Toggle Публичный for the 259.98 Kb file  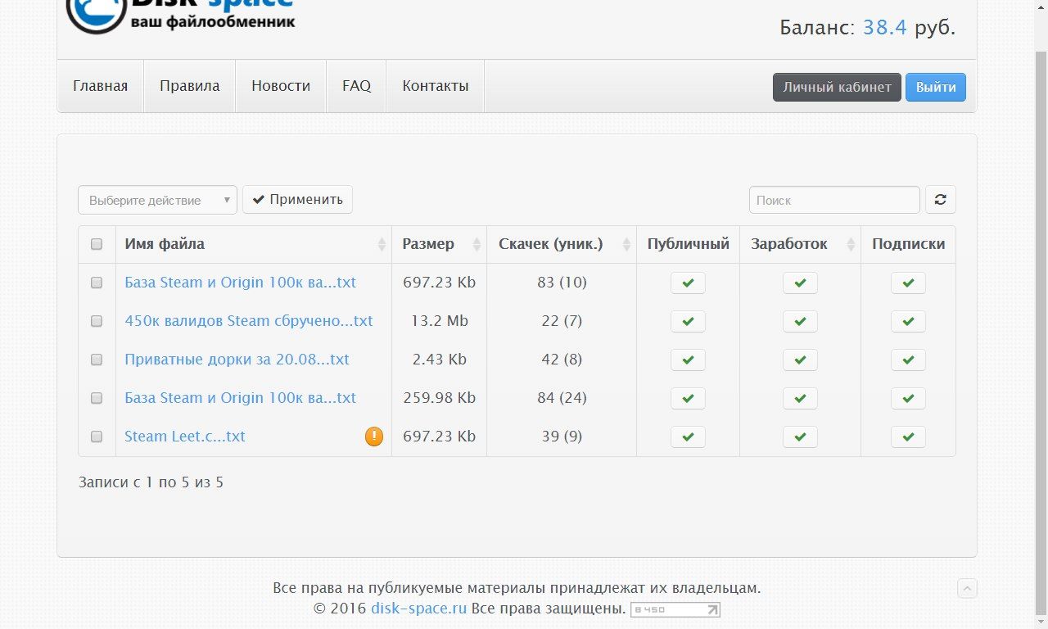pos(688,398)
